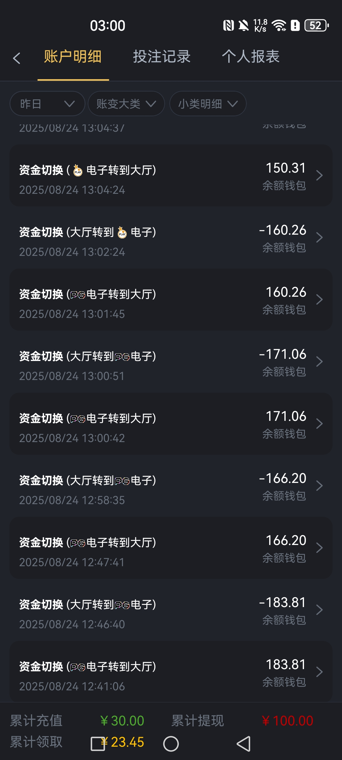Open the -160.26 transaction at 13:02:24
This screenshot has height=760, width=342.
[171, 238]
